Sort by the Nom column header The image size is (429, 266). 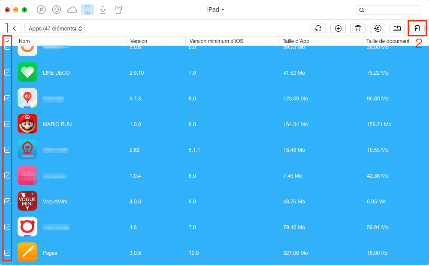pos(70,41)
